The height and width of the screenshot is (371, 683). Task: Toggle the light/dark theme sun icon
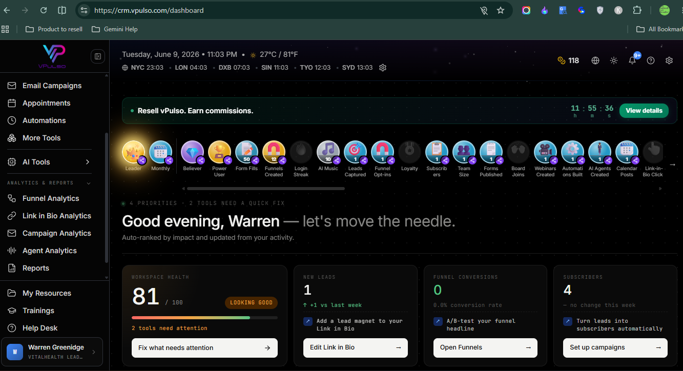coord(614,60)
